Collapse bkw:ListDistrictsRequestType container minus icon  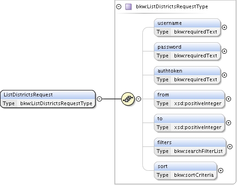[x=118, y=6]
